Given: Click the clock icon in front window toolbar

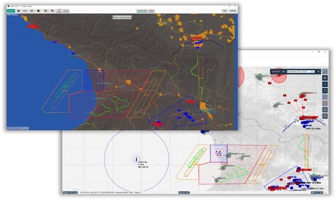Looking at the screenshot, I should pos(32,11).
